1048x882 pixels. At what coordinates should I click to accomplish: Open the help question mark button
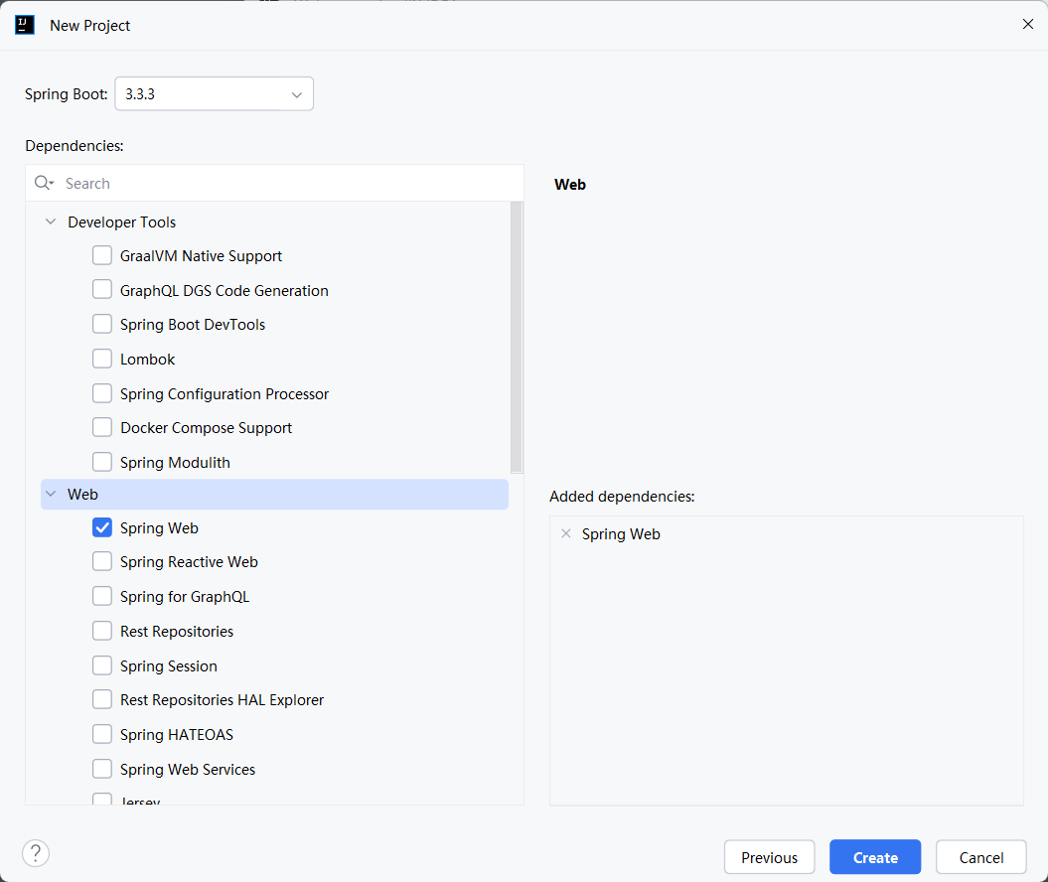point(36,853)
